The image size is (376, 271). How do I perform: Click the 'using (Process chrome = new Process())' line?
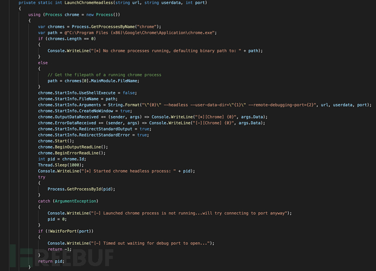pyautogui.click(x=74, y=15)
